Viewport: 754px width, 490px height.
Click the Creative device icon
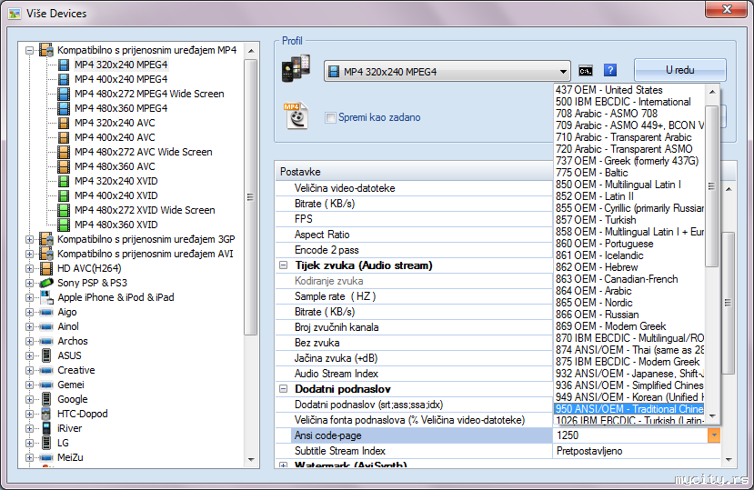(x=46, y=370)
